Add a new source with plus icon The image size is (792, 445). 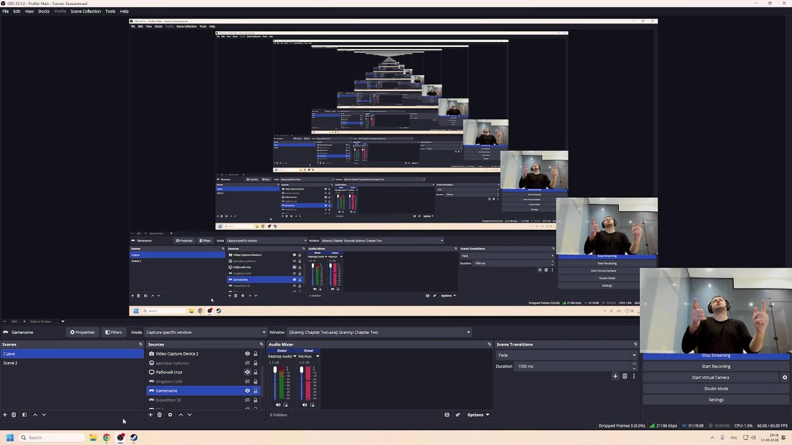click(150, 415)
